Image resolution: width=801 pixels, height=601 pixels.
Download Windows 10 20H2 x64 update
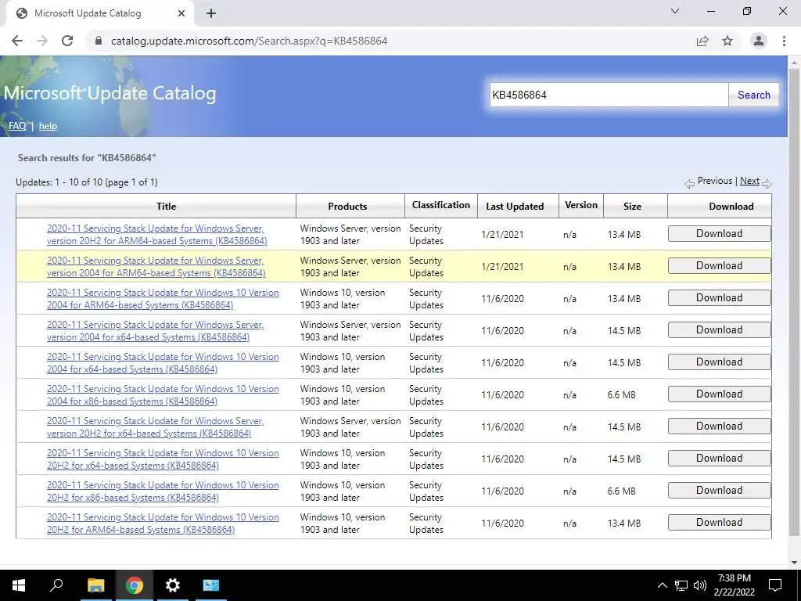(x=719, y=458)
